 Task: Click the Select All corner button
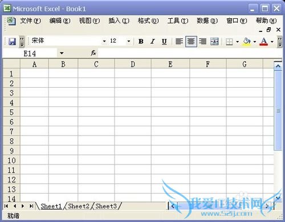pyautogui.click(x=11, y=64)
